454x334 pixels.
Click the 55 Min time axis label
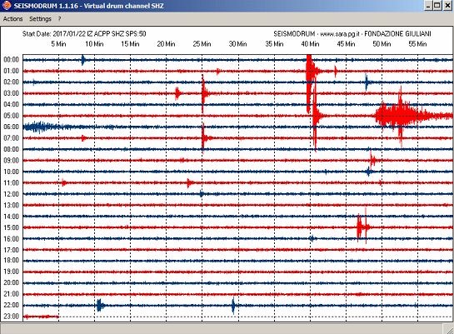(417, 44)
